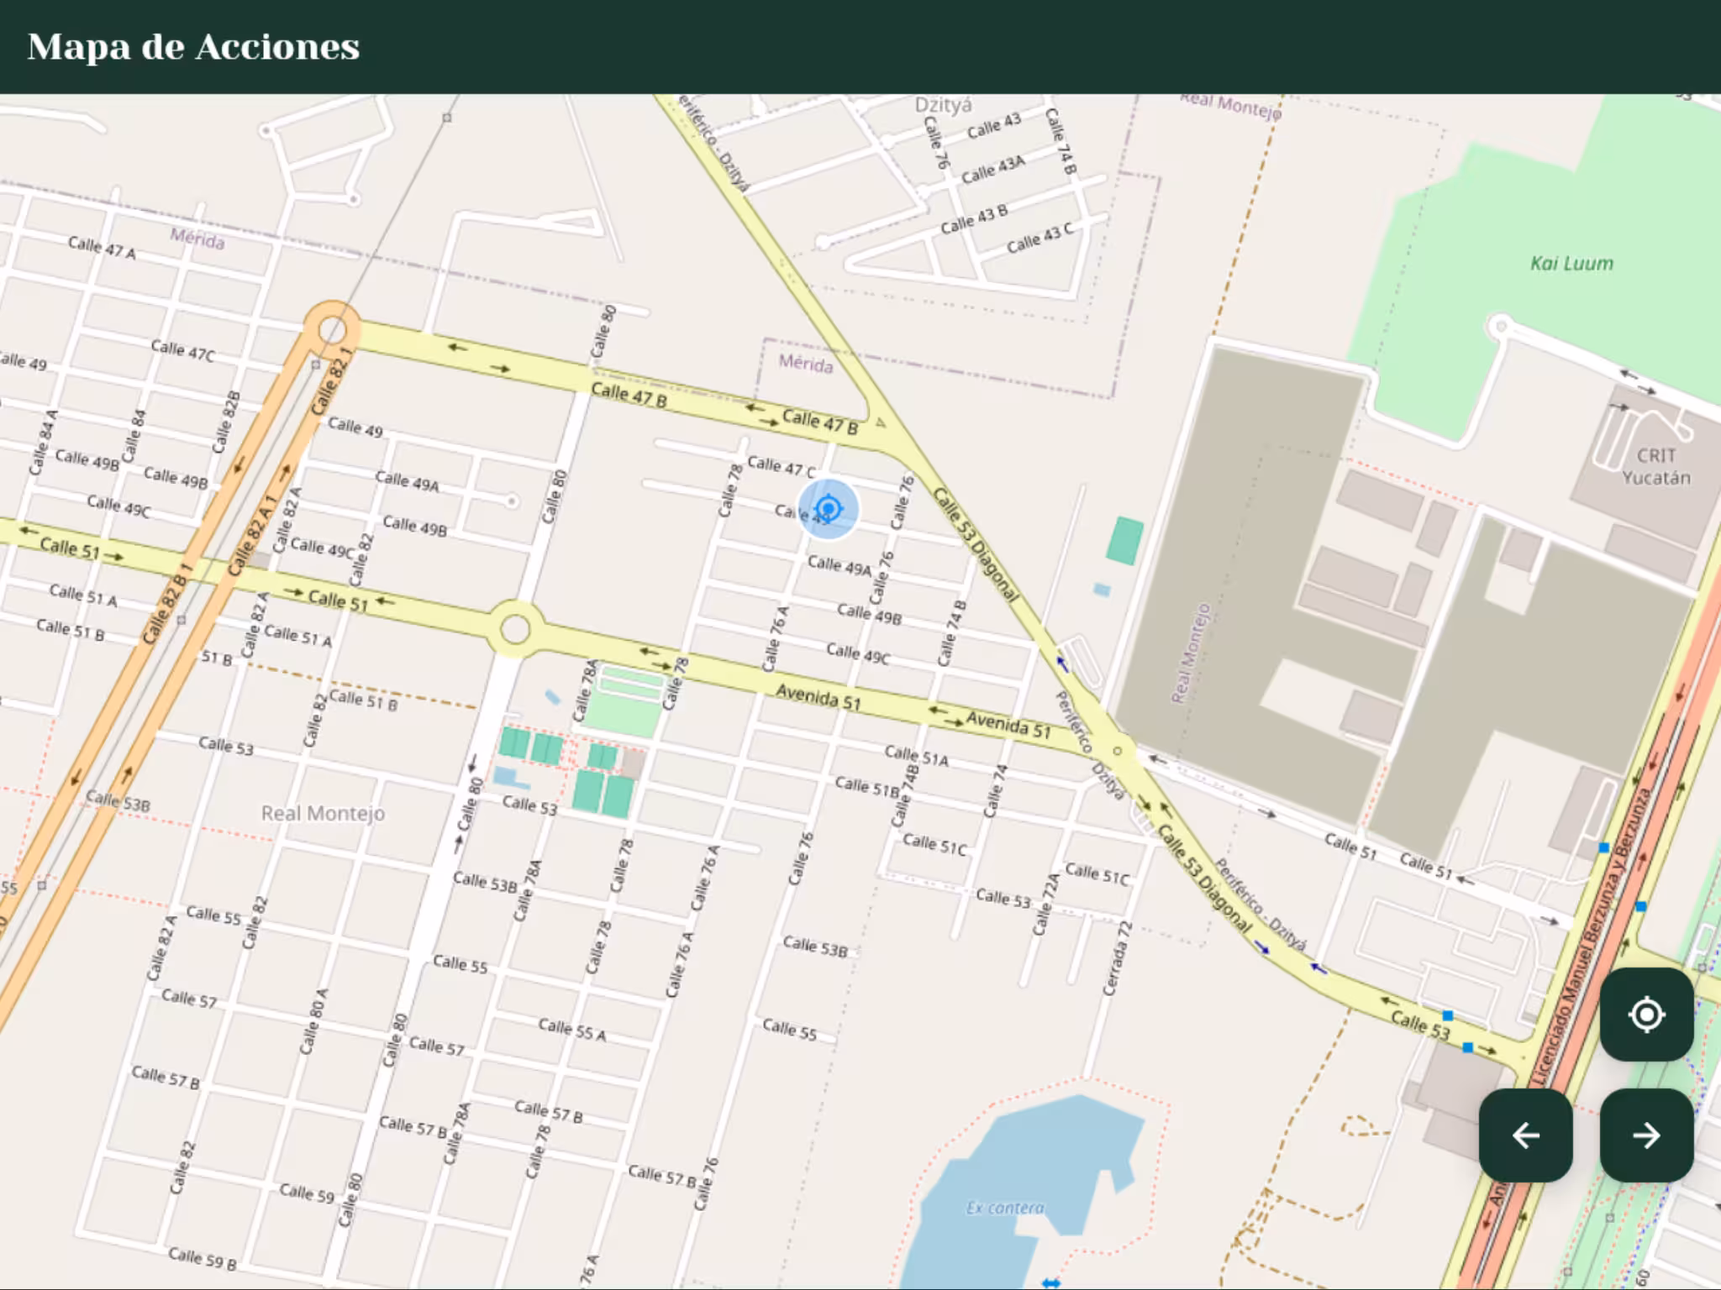The height and width of the screenshot is (1290, 1721).
Task: Click the Cerrada 72 street label
Action: [x=1118, y=958]
